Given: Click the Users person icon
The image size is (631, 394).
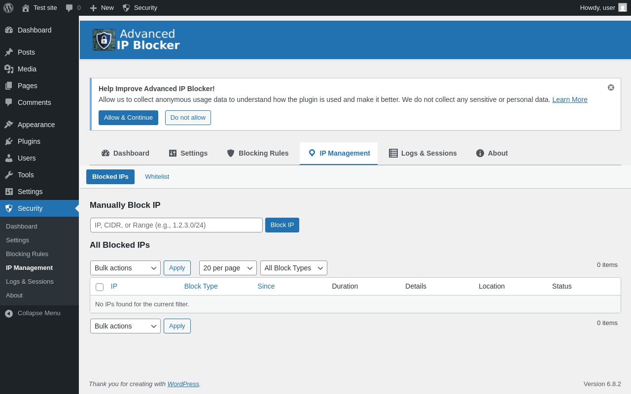Looking at the screenshot, I should point(9,158).
